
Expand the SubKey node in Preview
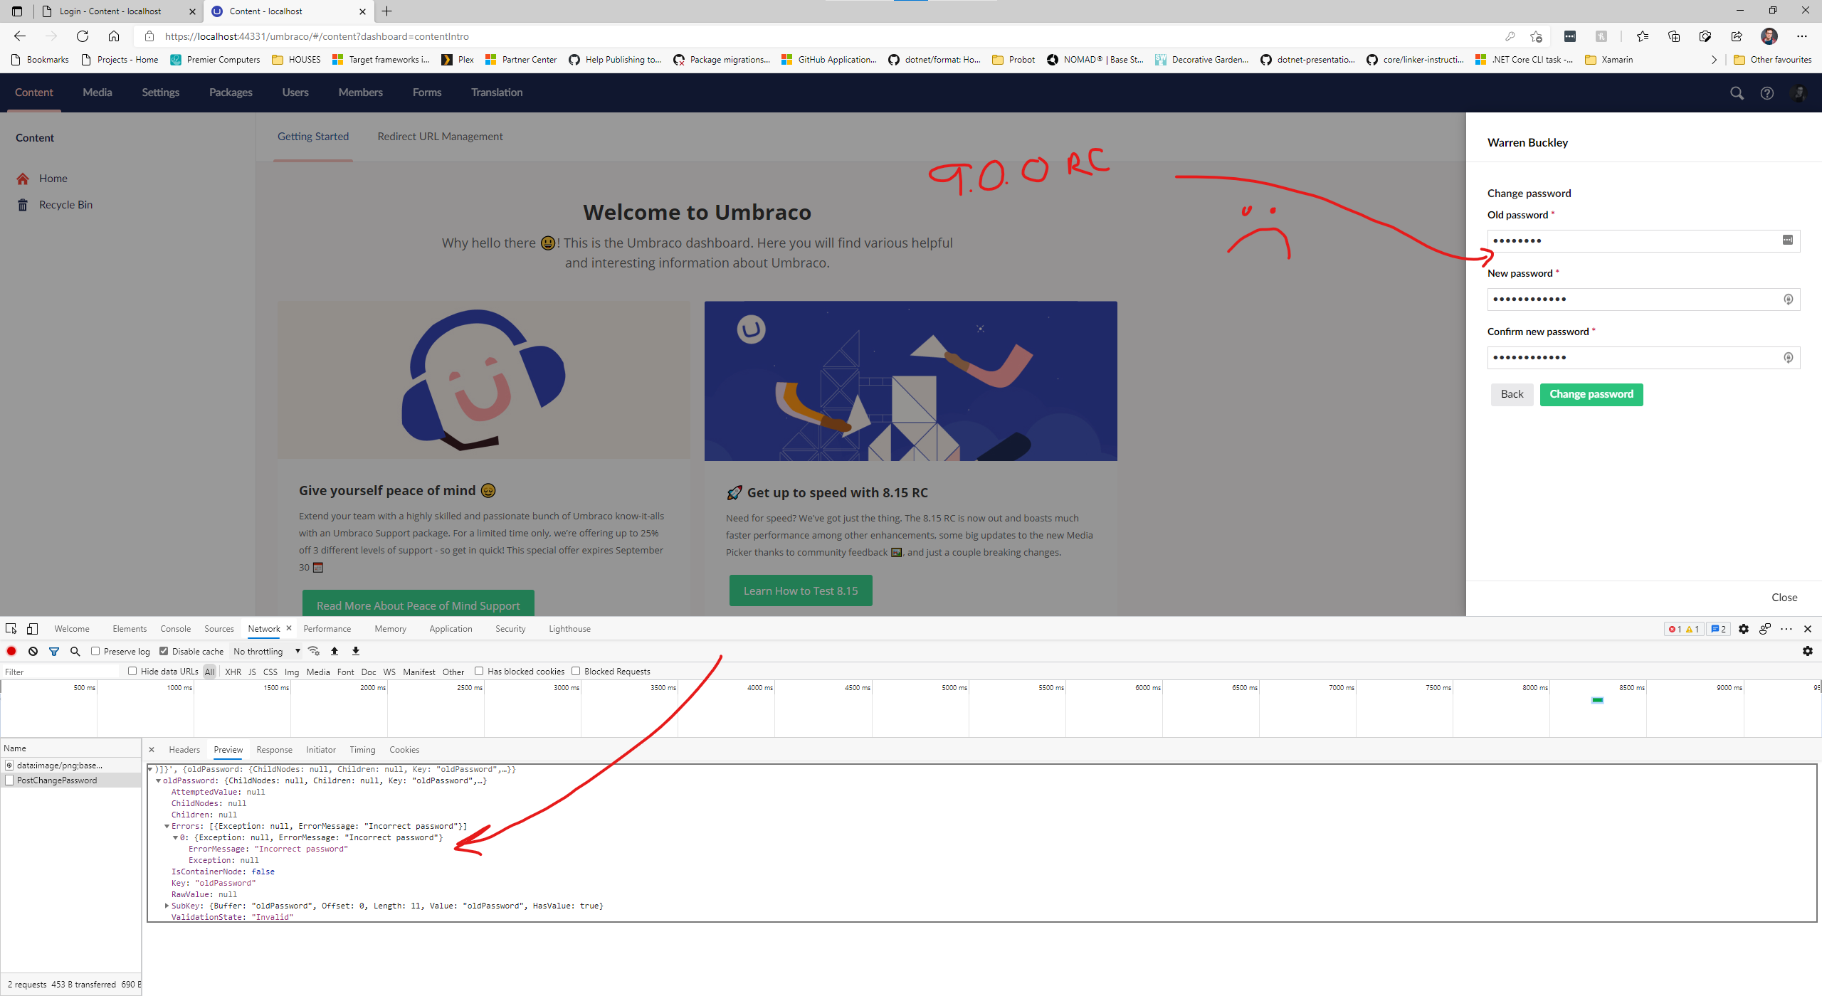pyautogui.click(x=167, y=905)
